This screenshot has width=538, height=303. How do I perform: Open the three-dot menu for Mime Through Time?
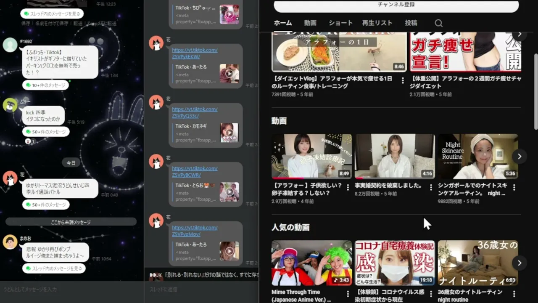click(x=348, y=294)
